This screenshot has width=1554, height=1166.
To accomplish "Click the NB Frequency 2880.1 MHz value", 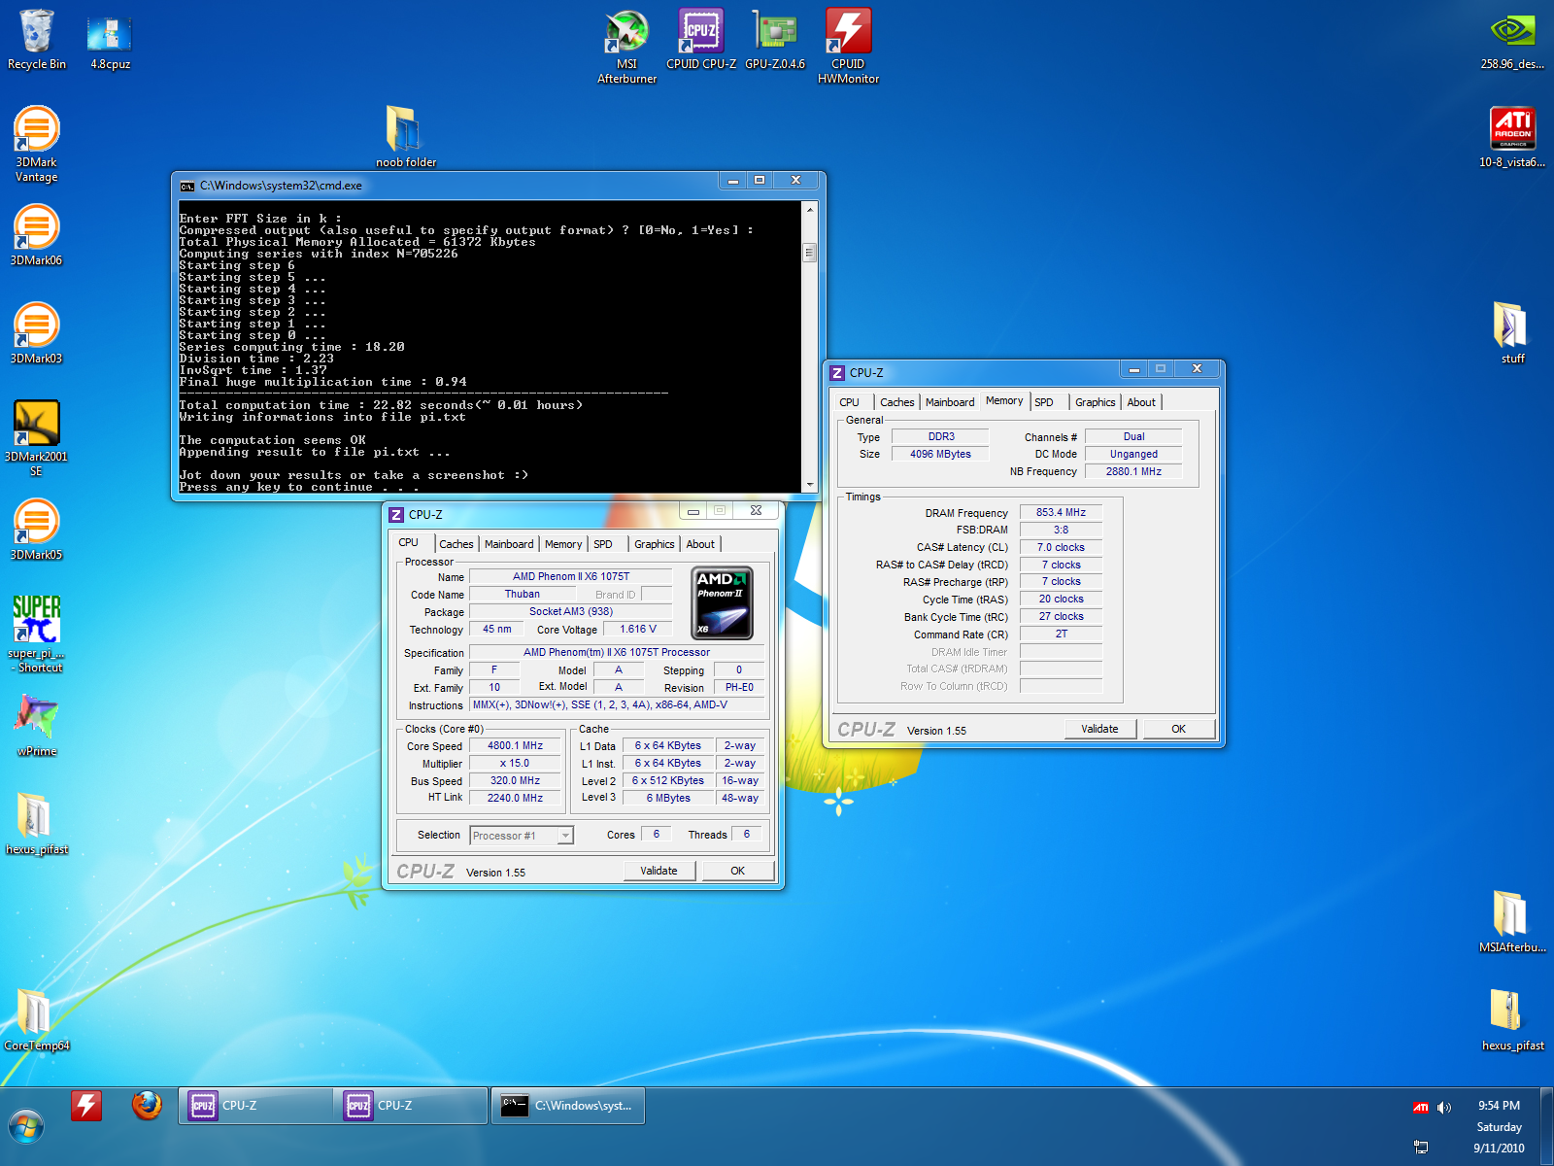I will (1133, 471).
